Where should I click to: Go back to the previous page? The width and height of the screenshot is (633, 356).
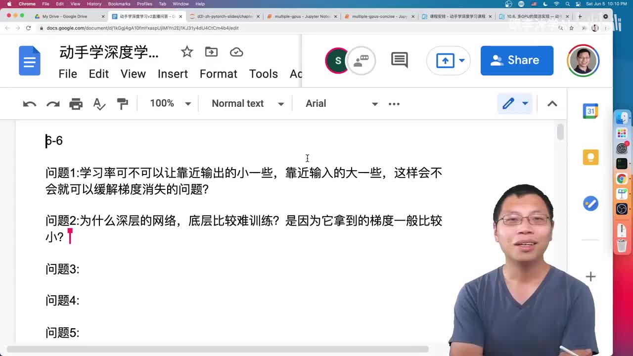pos(7,28)
